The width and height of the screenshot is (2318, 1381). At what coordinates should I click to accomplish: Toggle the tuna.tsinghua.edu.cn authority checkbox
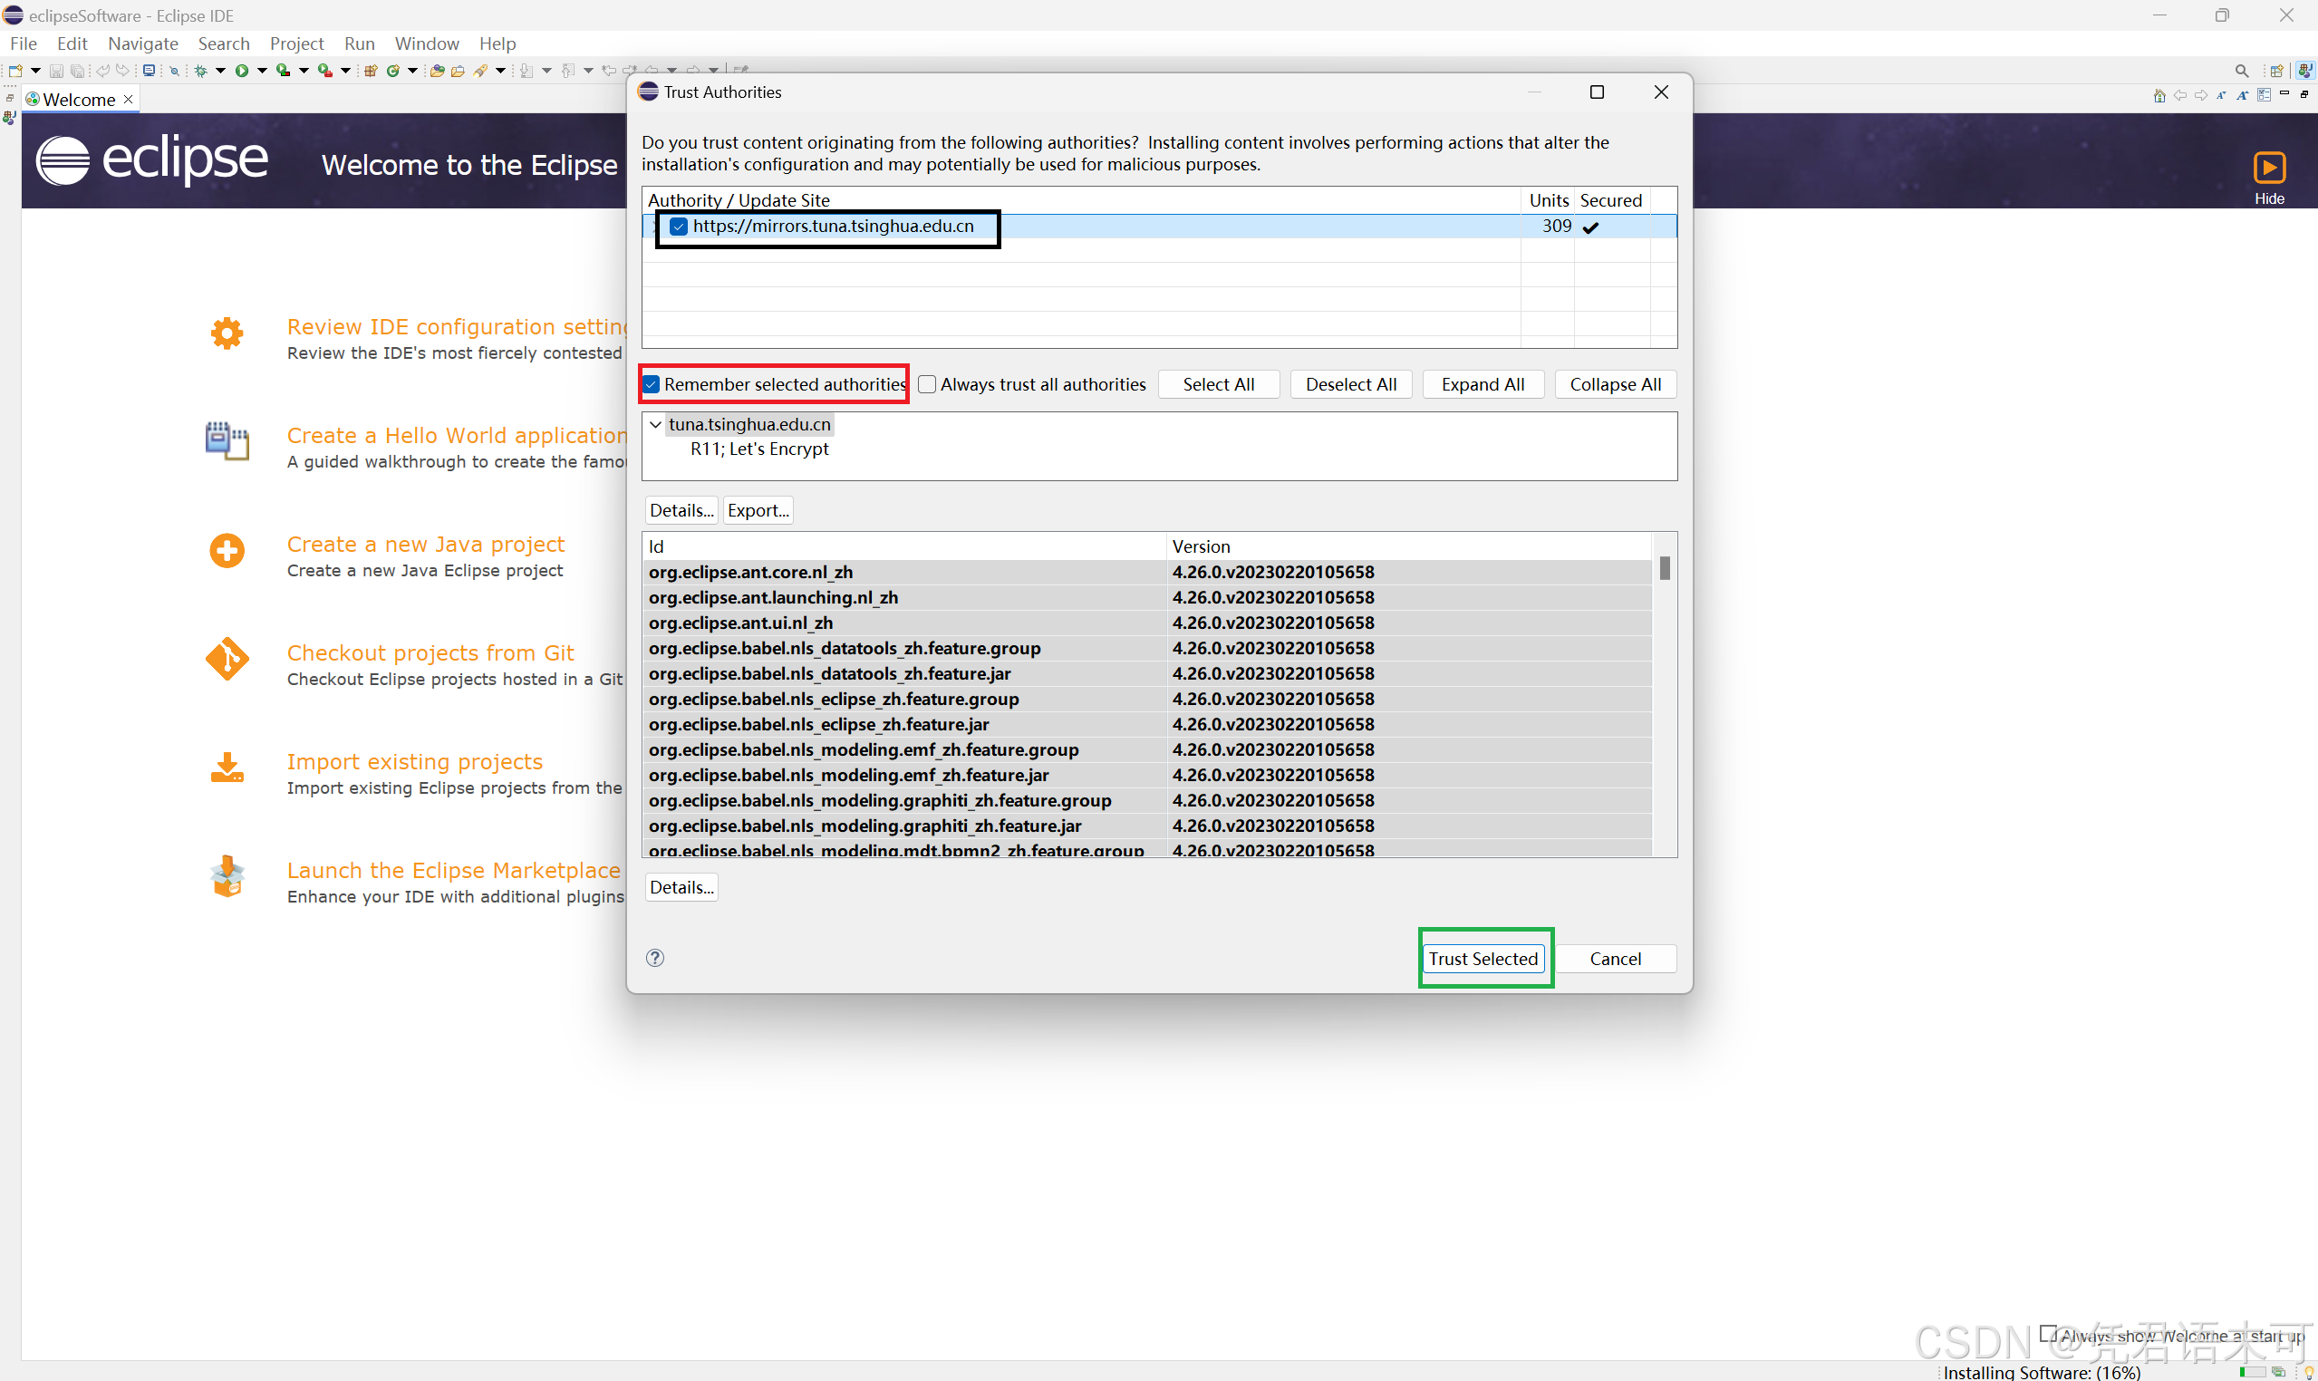point(677,226)
